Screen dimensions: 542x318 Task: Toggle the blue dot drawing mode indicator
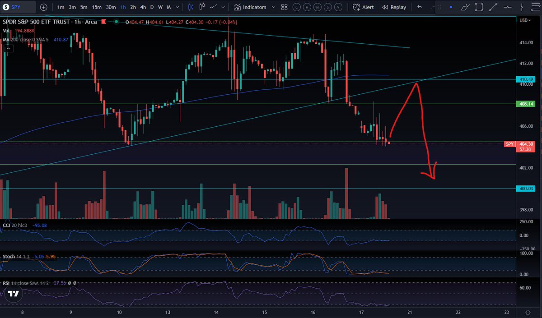pos(451,7)
